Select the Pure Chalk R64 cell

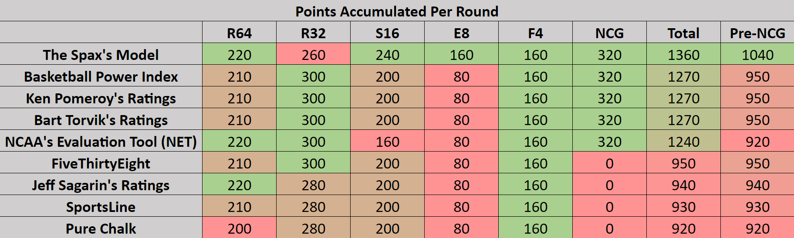point(239,228)
